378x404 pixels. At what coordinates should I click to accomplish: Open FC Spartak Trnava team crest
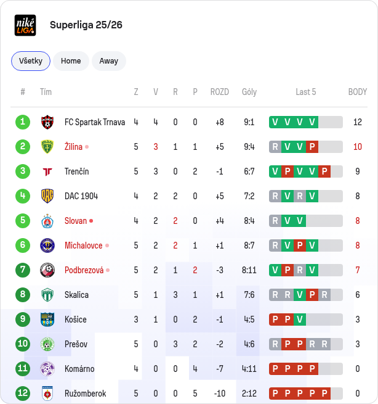[x=47, y=122]
